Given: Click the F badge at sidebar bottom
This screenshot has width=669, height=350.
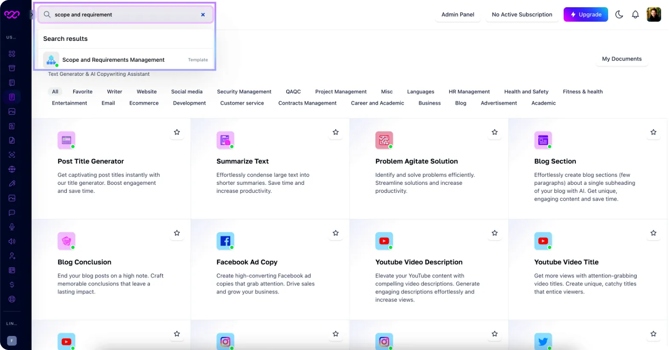Looking at the screenshot, I should click(x=12, y=341).
